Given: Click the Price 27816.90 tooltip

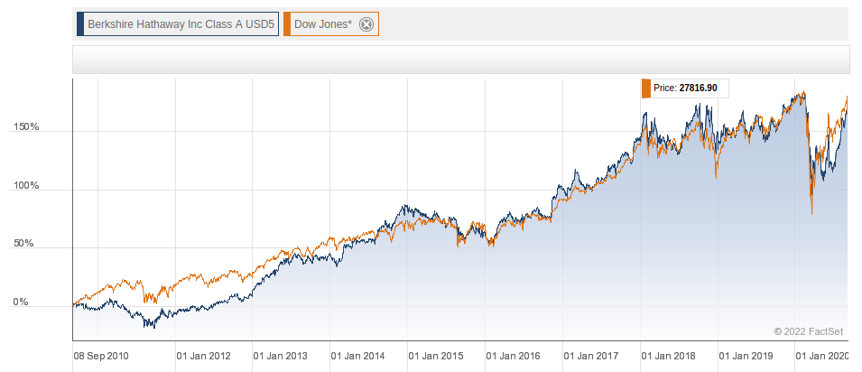Looking at the screenshot, I should click(685, 88).
